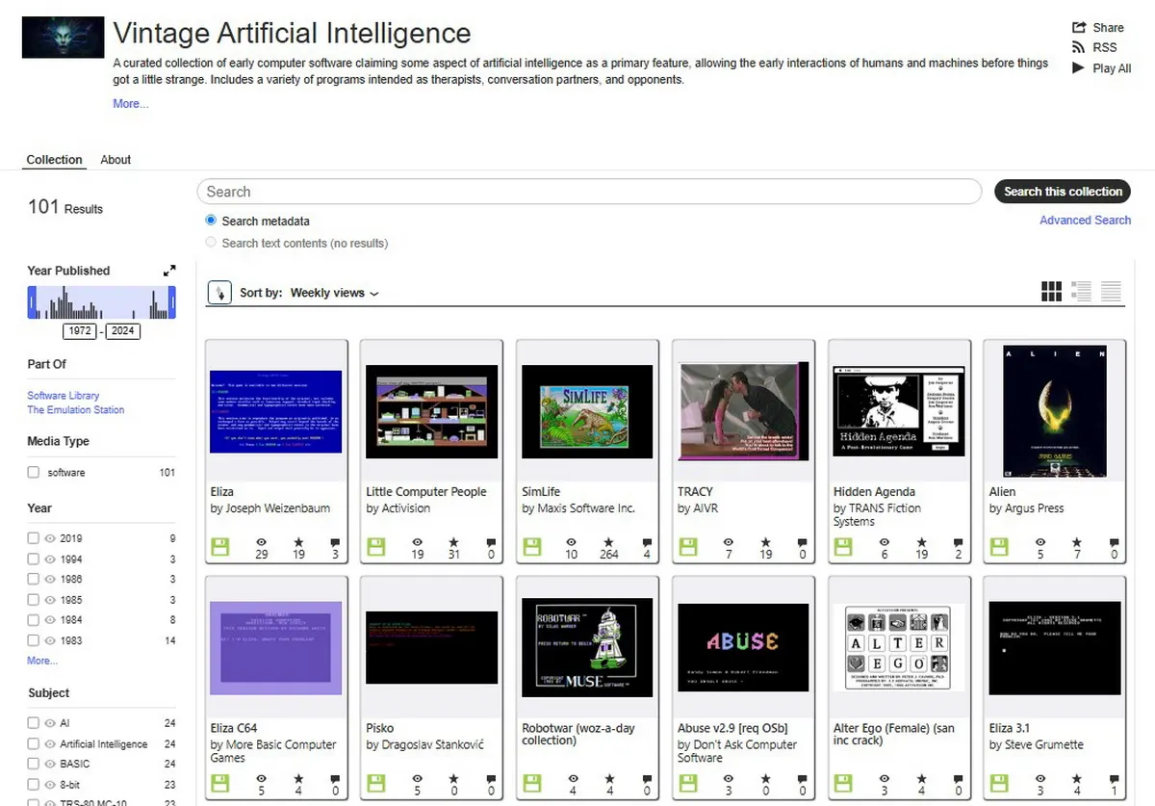
Task: Click Eliza 3.1 reviews comment icon
Action: click(1115, 779)
